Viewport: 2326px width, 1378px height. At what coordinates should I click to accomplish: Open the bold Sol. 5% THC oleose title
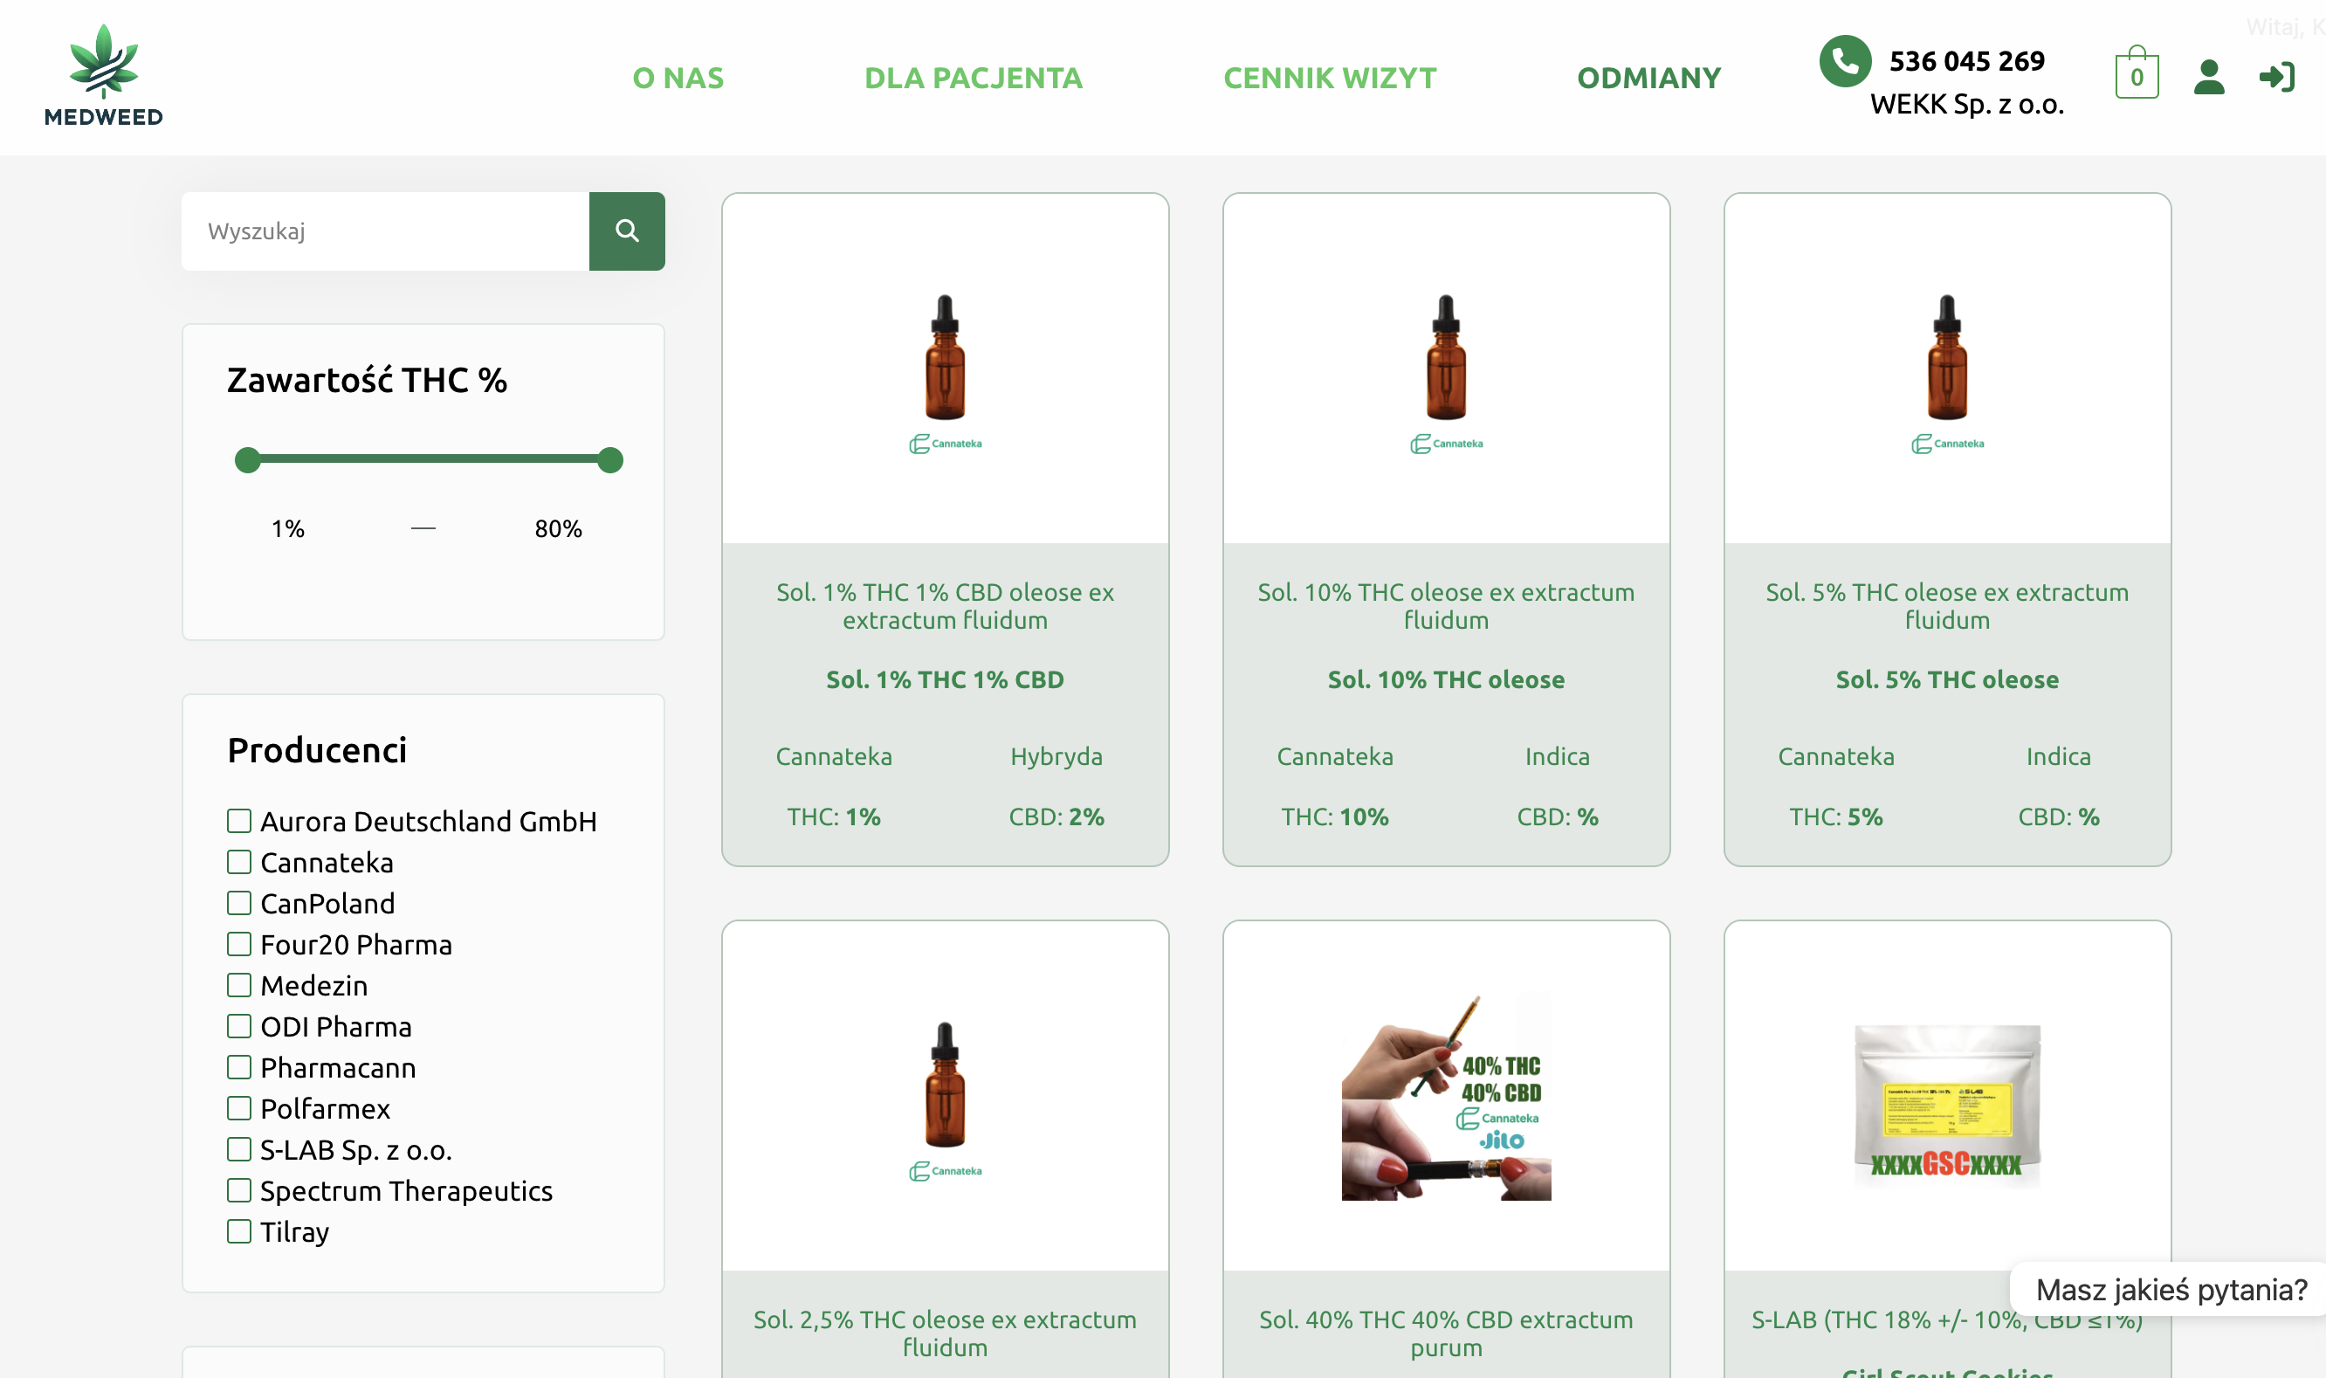[x=1947, y=679]
